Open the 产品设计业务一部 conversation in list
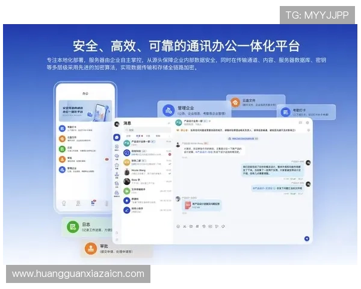The image size is (361, 289). click(147, 143)
